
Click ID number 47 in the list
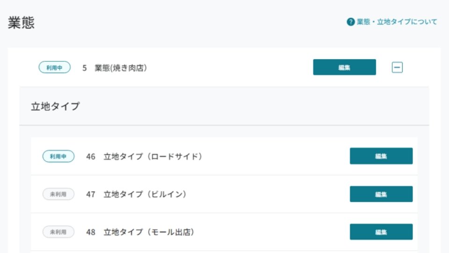click(90, 194)
